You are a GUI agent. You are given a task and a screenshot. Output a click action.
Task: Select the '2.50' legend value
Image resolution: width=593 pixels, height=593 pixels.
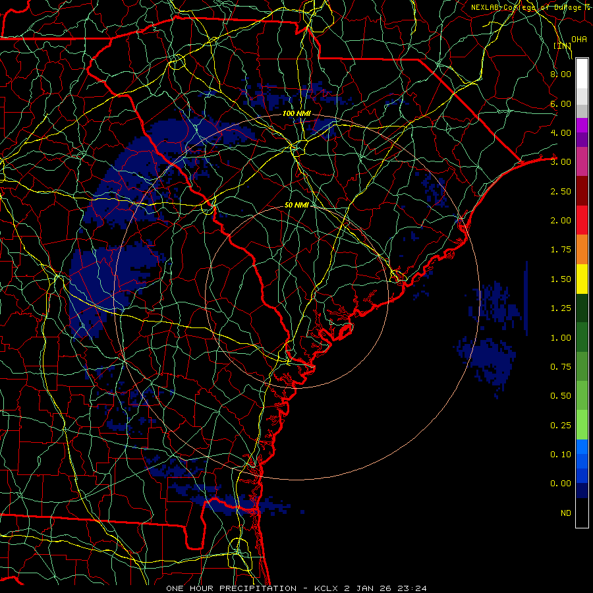click(x=561, y=191)
